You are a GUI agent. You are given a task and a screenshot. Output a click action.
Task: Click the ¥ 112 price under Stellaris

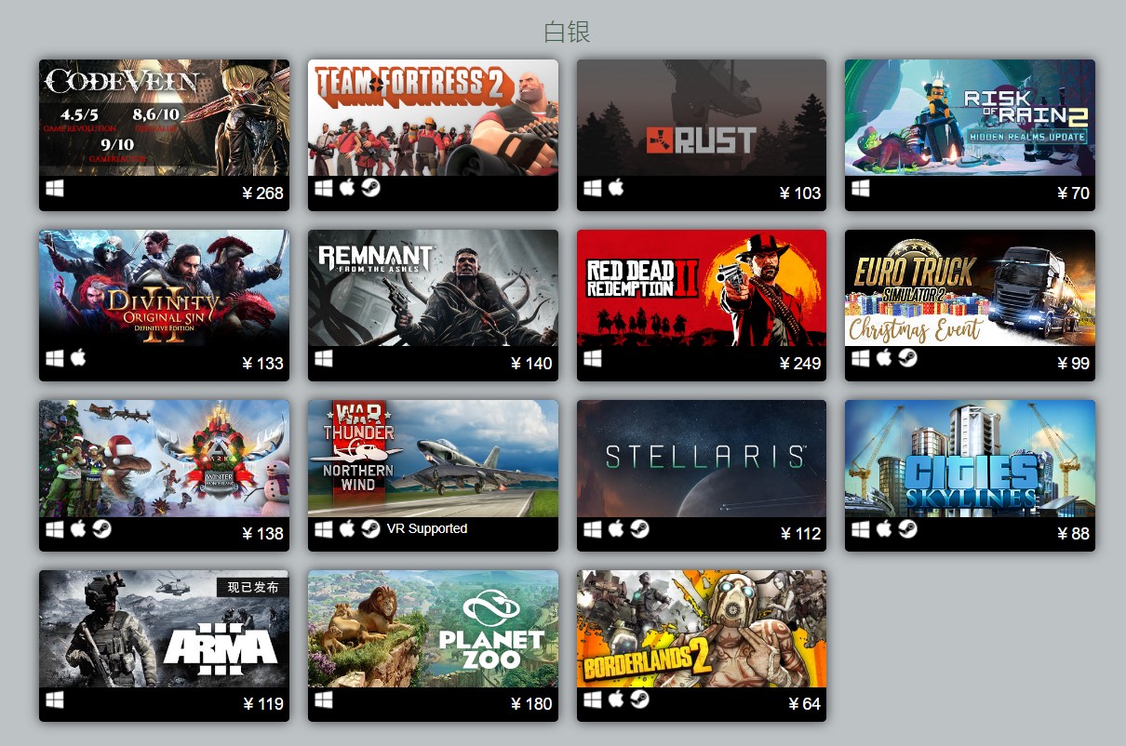pyautogui.click(x=800, y=534)
